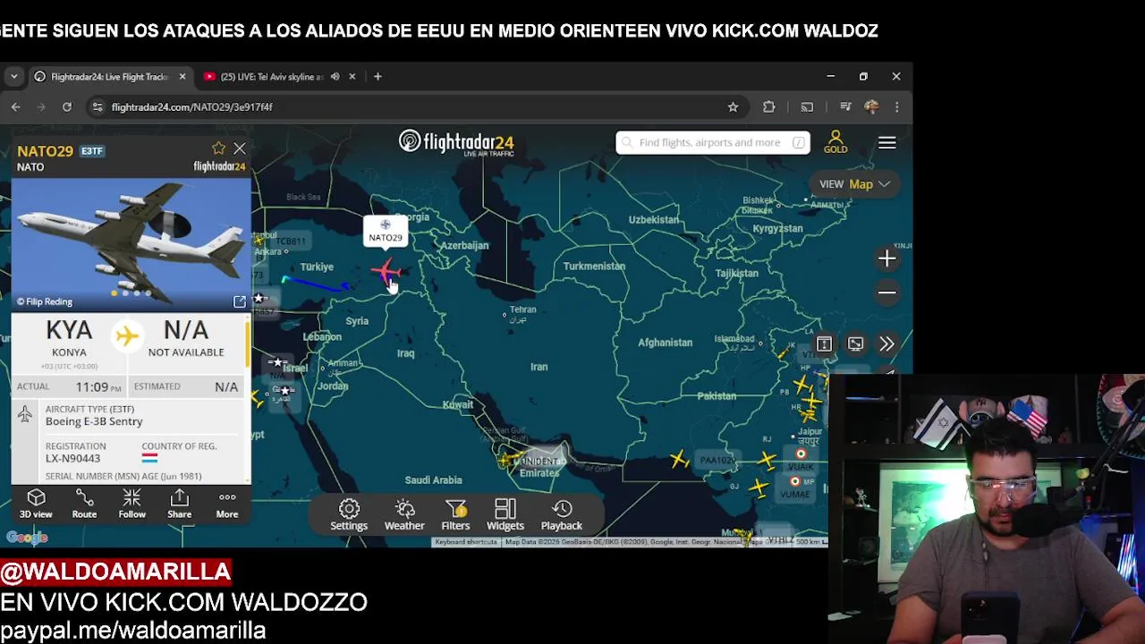This screenshot has width=1145, height=644.
Task: Open the VIEW Map dropdown
Action: point(854,183)
